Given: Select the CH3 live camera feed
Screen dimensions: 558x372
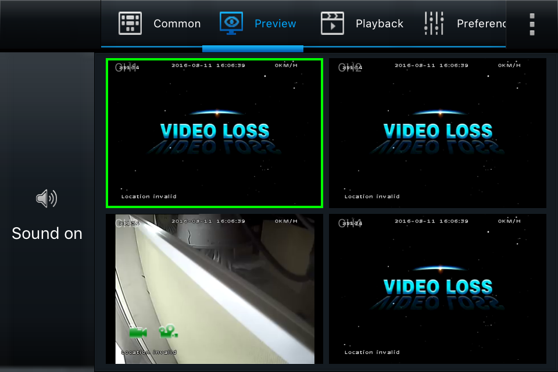Looking at the screenshot, I should coord(214,289).
